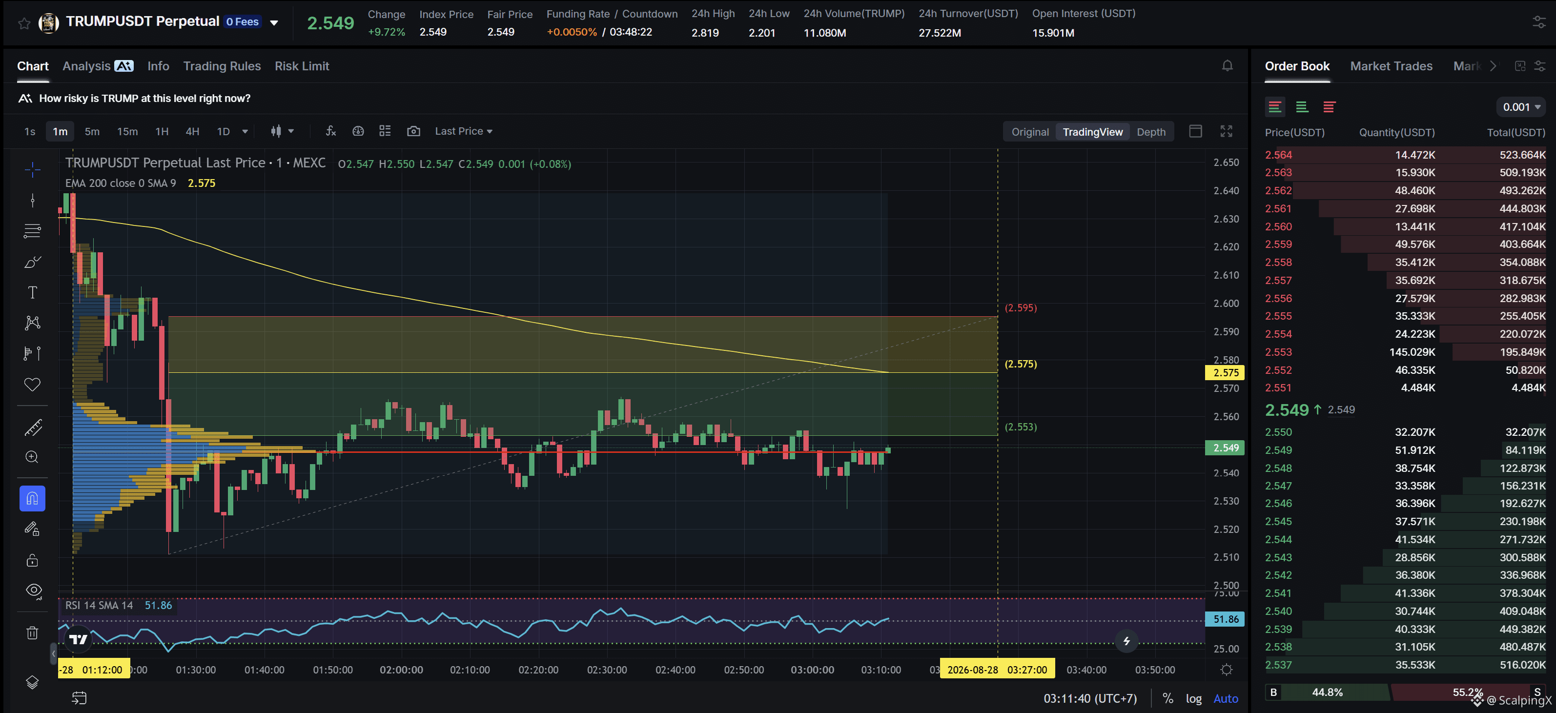The height and width of the screenshot is (713, 1556).
Task: Take a chart snapshot with camera icon
Action: [413, 131]
